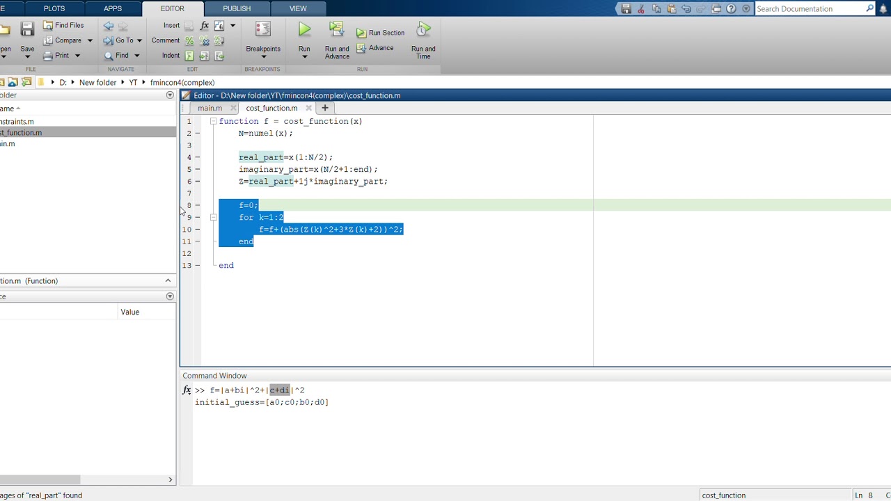Switch to the PUBLISH ribbon tab
The image size is (891, 501).
(237, 8)
